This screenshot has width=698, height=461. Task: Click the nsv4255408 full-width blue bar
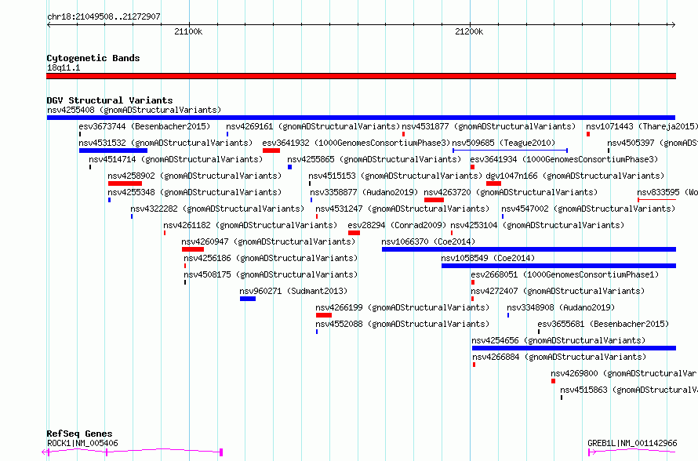pos(361,118)
